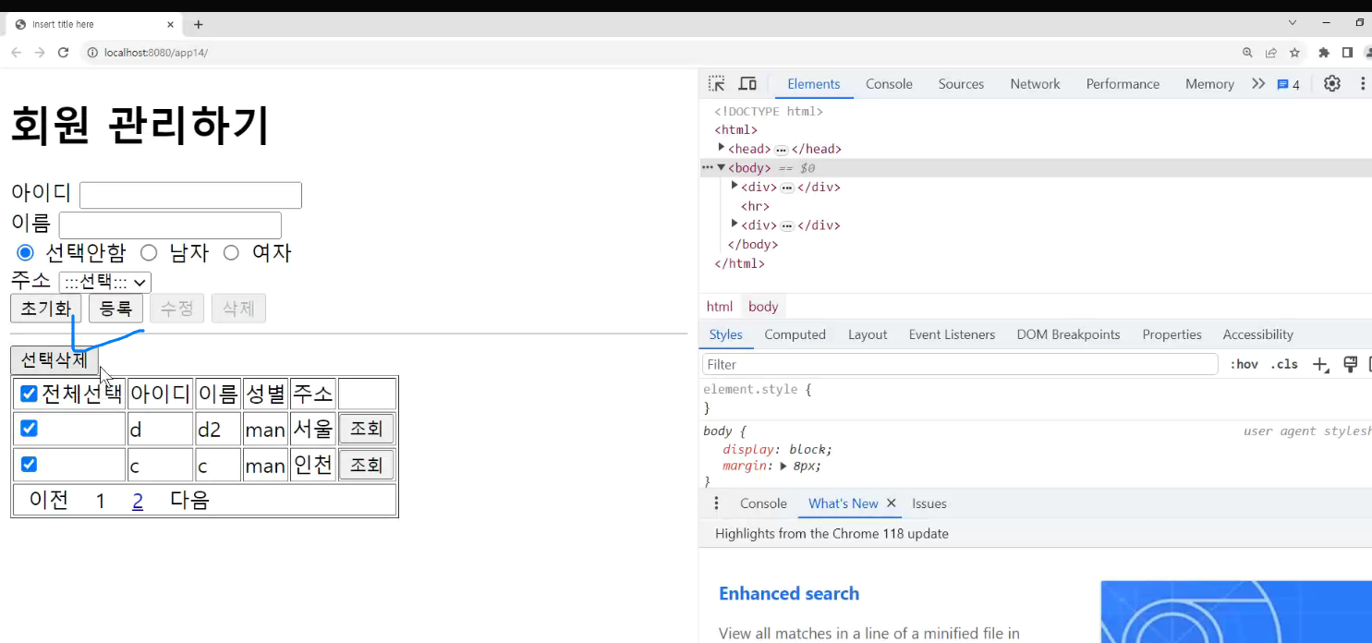Image resolution: width=1372 pixels, height=643 pixels.
Task: Select the 여자 radio button
Action: (x=231, y=253)
